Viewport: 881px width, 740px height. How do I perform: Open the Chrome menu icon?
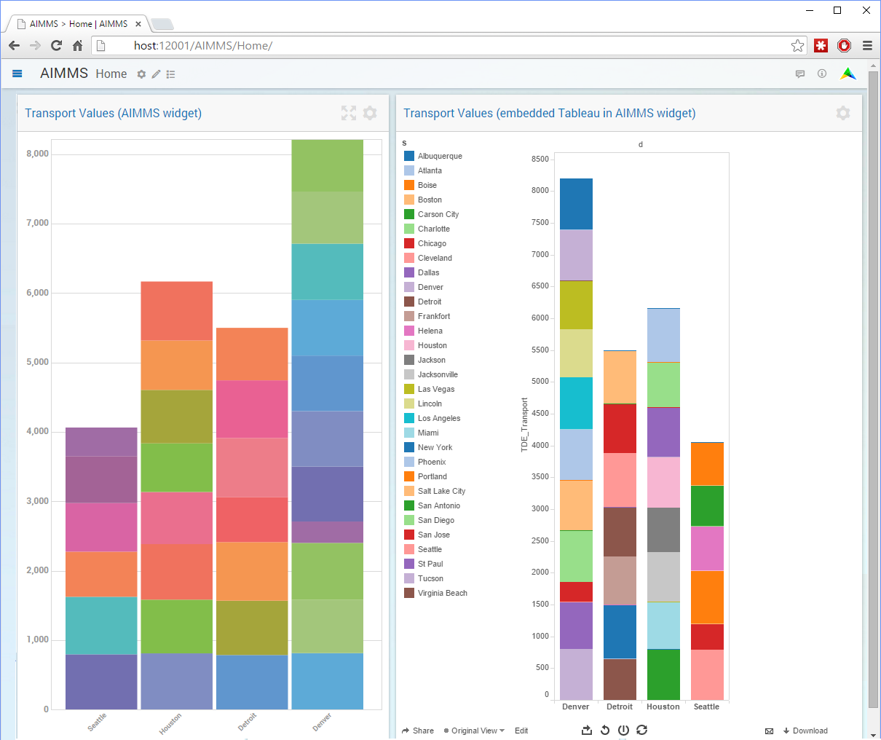[867, 45]
